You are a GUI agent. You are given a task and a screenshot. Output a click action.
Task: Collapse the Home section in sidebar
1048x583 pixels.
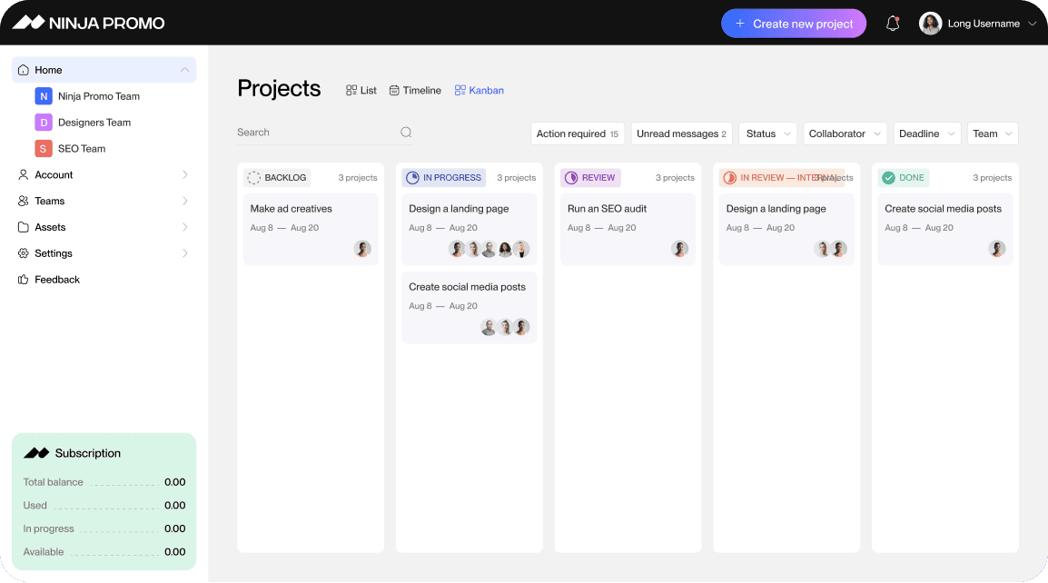(184, 70)
